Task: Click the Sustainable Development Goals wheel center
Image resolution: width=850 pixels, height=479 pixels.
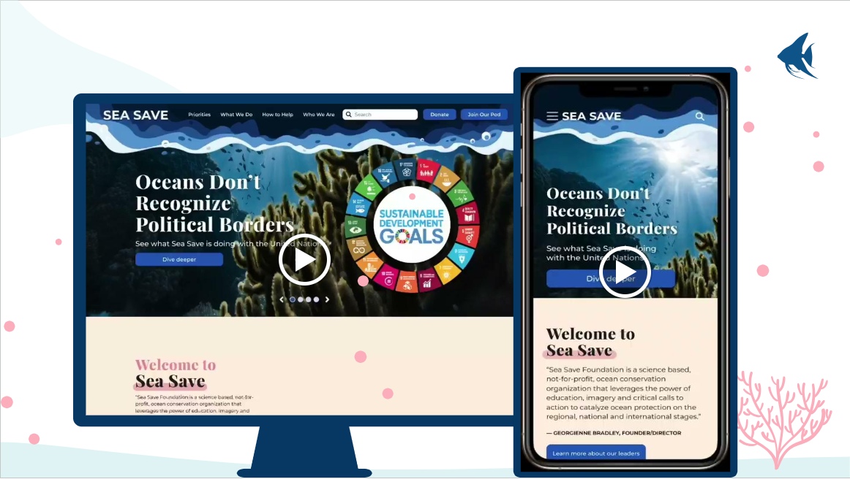Action: tap(411, 226)
